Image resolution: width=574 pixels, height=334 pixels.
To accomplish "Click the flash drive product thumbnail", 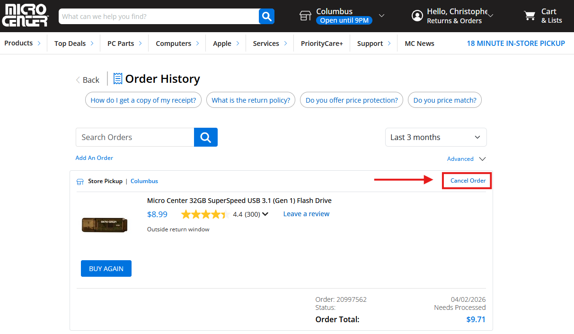I will point(105,225).
